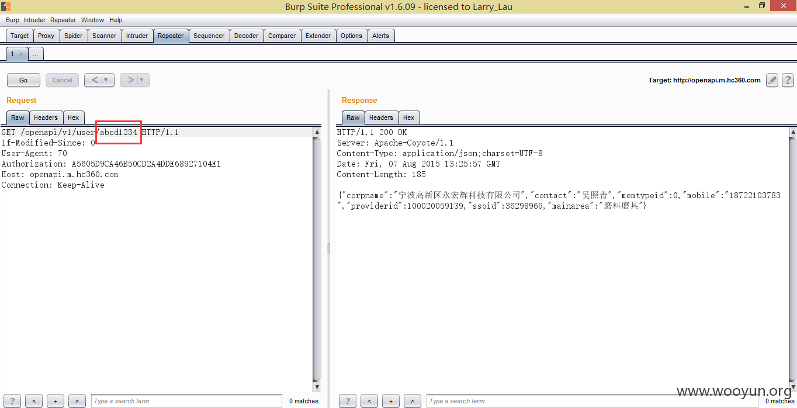Click the request pane scroll down arrow

coord(317,387)
